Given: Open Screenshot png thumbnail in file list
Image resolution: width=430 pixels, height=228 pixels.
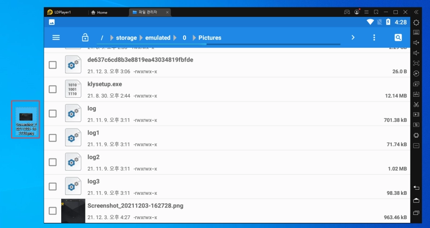Looking at the screenshot, I should tap(73, 211).
